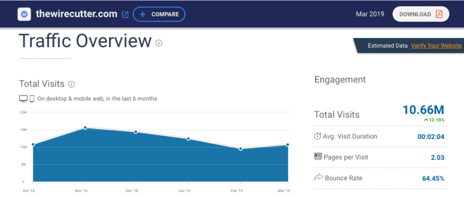
Task: Click the Bounce Rate arrow icon
Action: point(318,178)
